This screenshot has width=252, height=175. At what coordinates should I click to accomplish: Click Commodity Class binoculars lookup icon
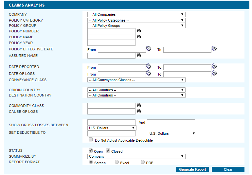[139, 105]
